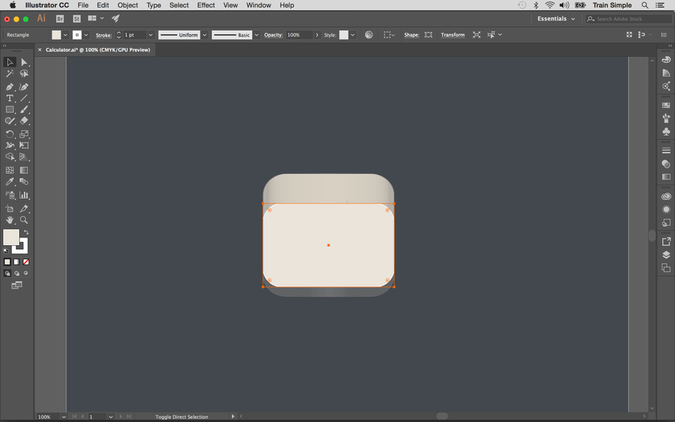Image resolution: width=675 pixels, height=422 pixels.
Task: Select the Zoom tool
Action: point(24,219)
